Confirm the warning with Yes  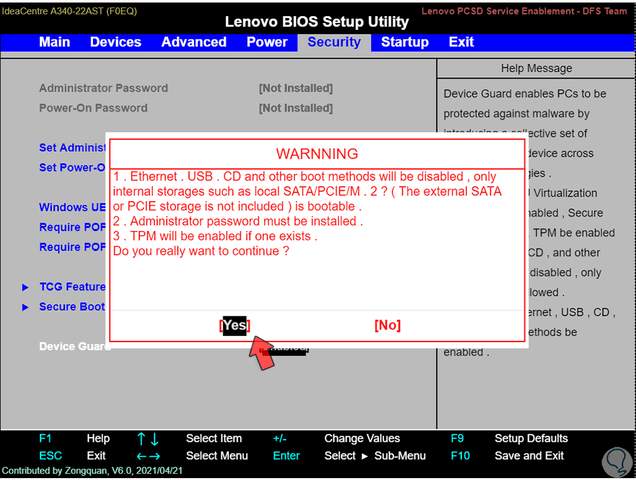(235, 325)
